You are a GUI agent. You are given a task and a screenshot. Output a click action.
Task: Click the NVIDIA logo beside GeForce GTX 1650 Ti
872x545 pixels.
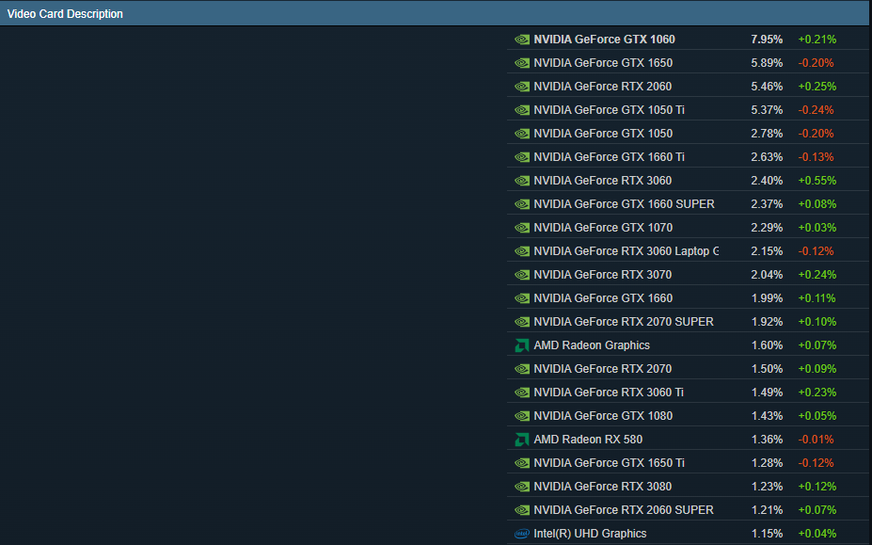click(522, 463)
